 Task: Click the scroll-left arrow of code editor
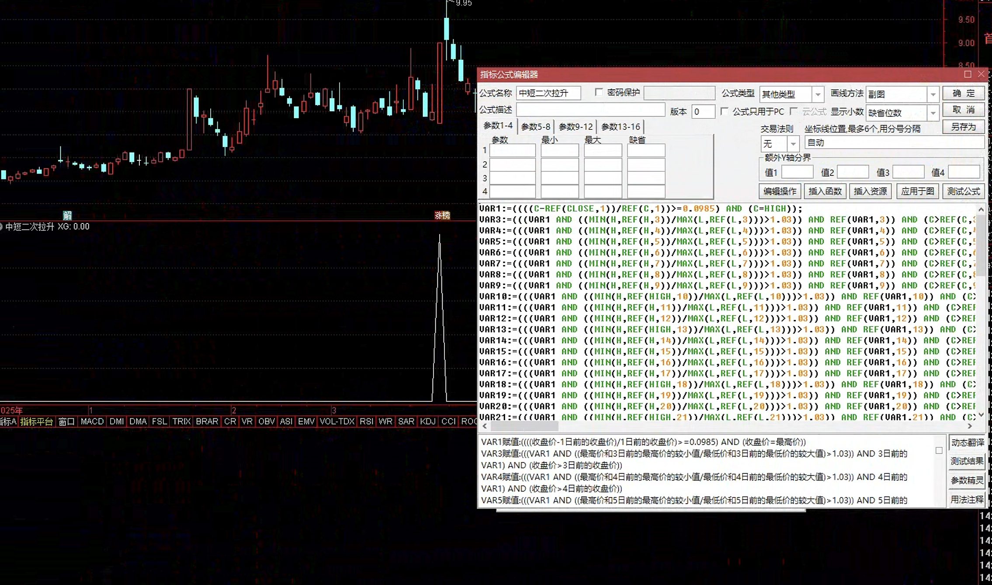[484, 426]
